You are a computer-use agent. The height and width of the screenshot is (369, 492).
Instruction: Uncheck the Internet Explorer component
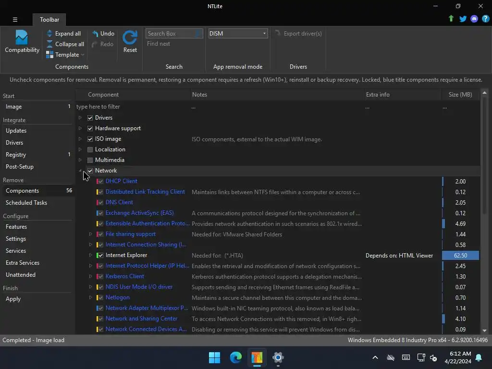(100, 256)
